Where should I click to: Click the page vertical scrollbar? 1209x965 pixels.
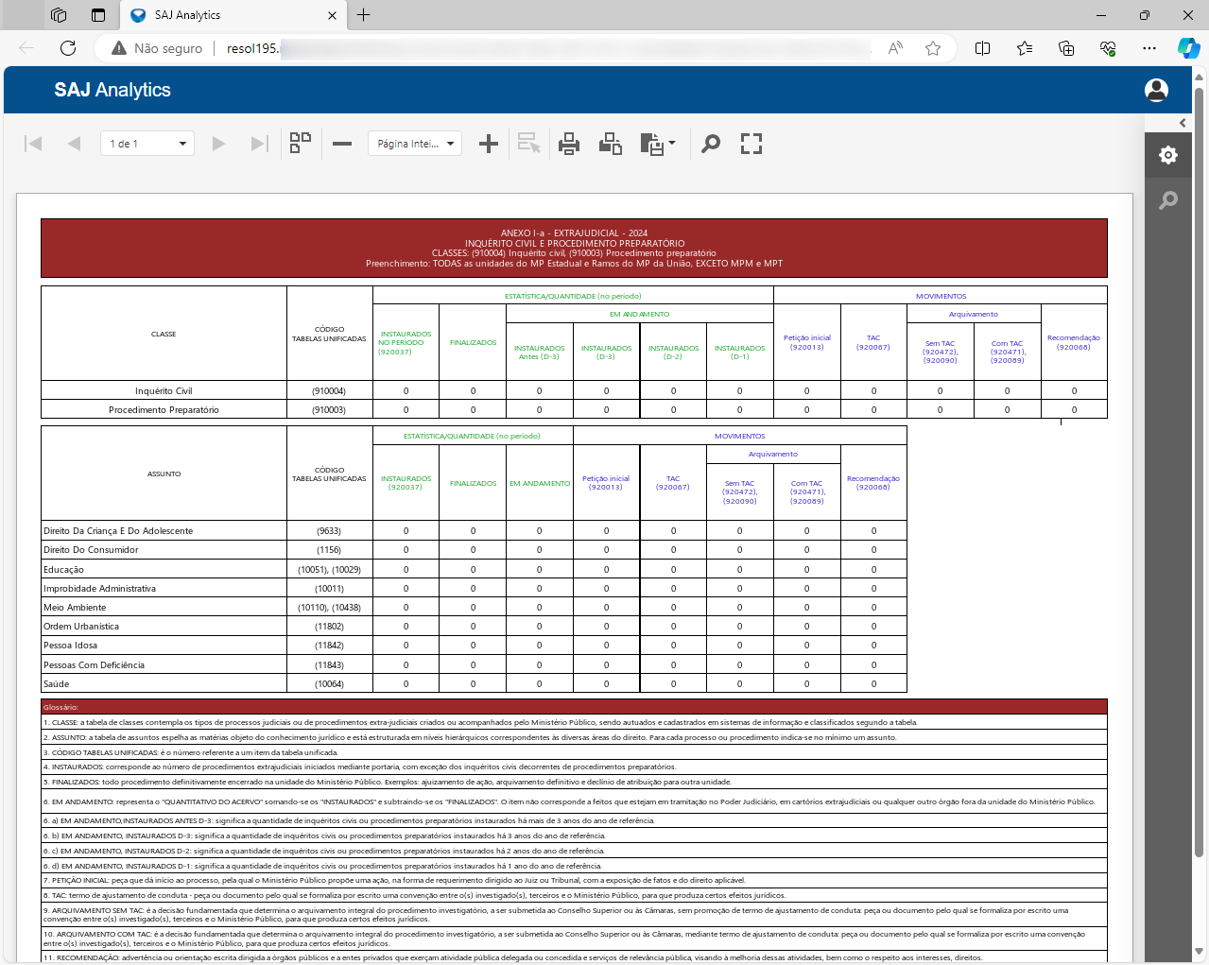point(1199,473)
